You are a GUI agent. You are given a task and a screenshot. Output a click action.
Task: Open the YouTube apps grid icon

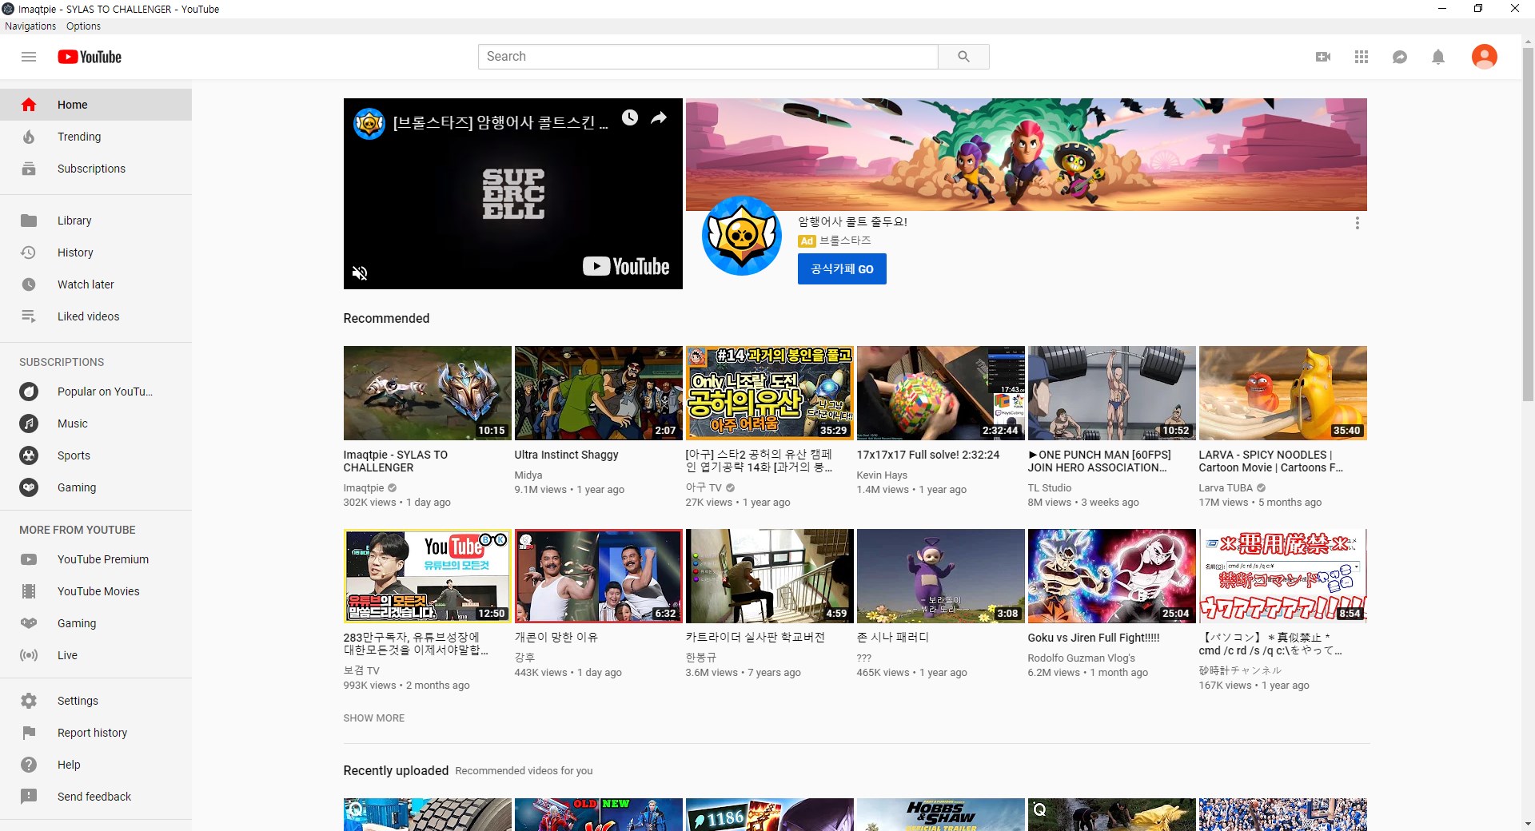[1362, 57]
